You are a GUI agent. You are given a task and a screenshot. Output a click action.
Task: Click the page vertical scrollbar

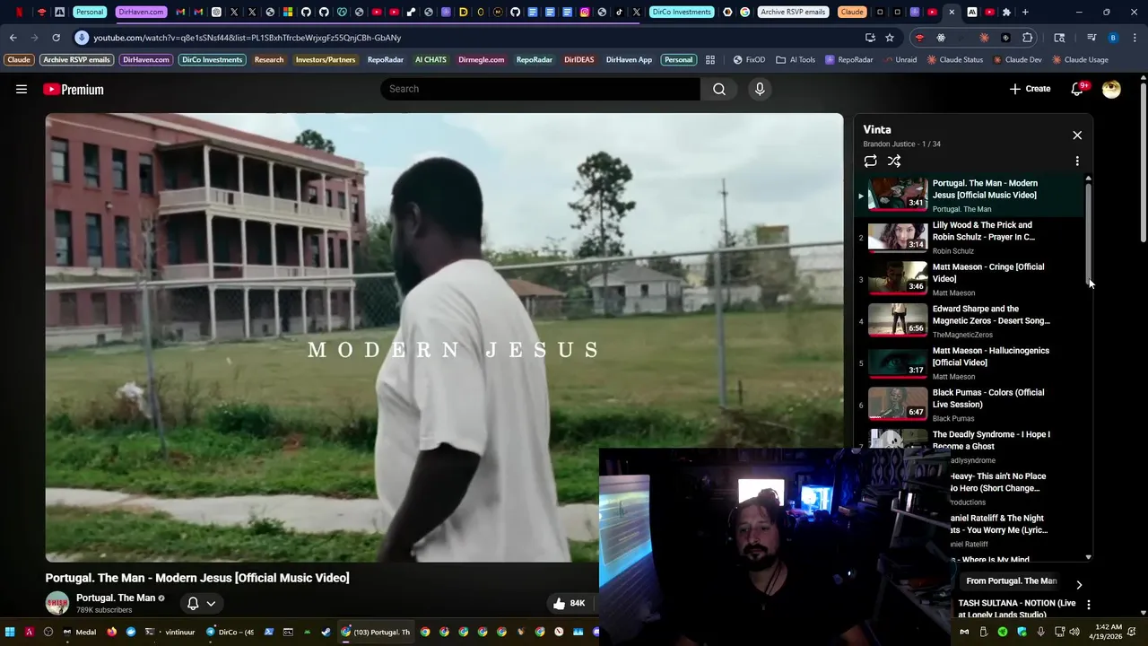click(x=1143, y=161)
